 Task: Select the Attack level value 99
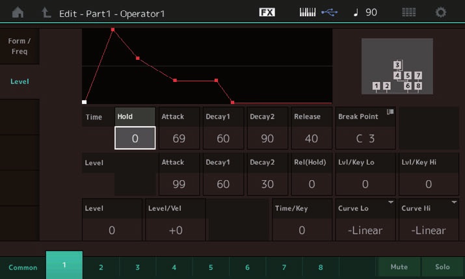pos(179,184)
